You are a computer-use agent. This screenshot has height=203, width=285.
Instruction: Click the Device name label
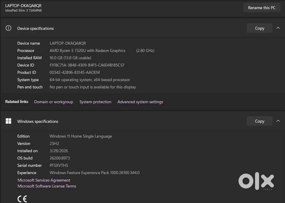[28, 43]
